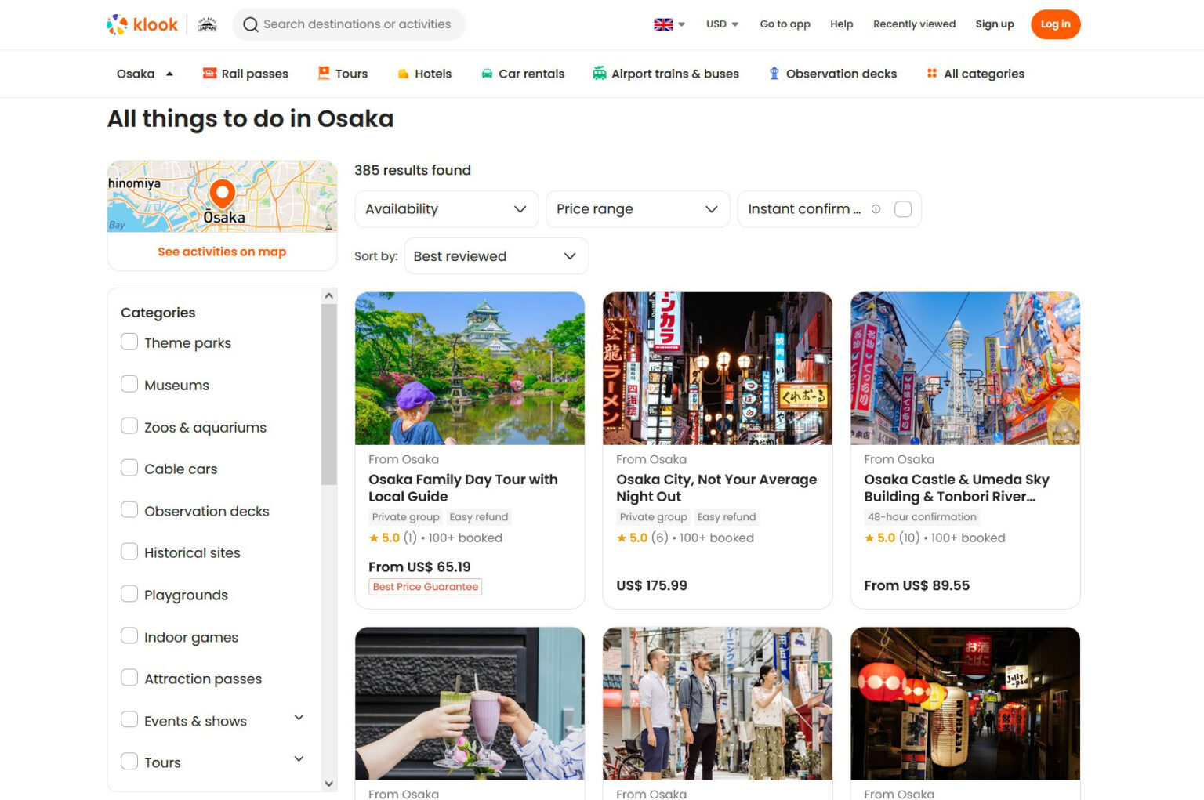Enable the Instant confirmation toggle
The image size is (1204, 800).
(902, 209)
